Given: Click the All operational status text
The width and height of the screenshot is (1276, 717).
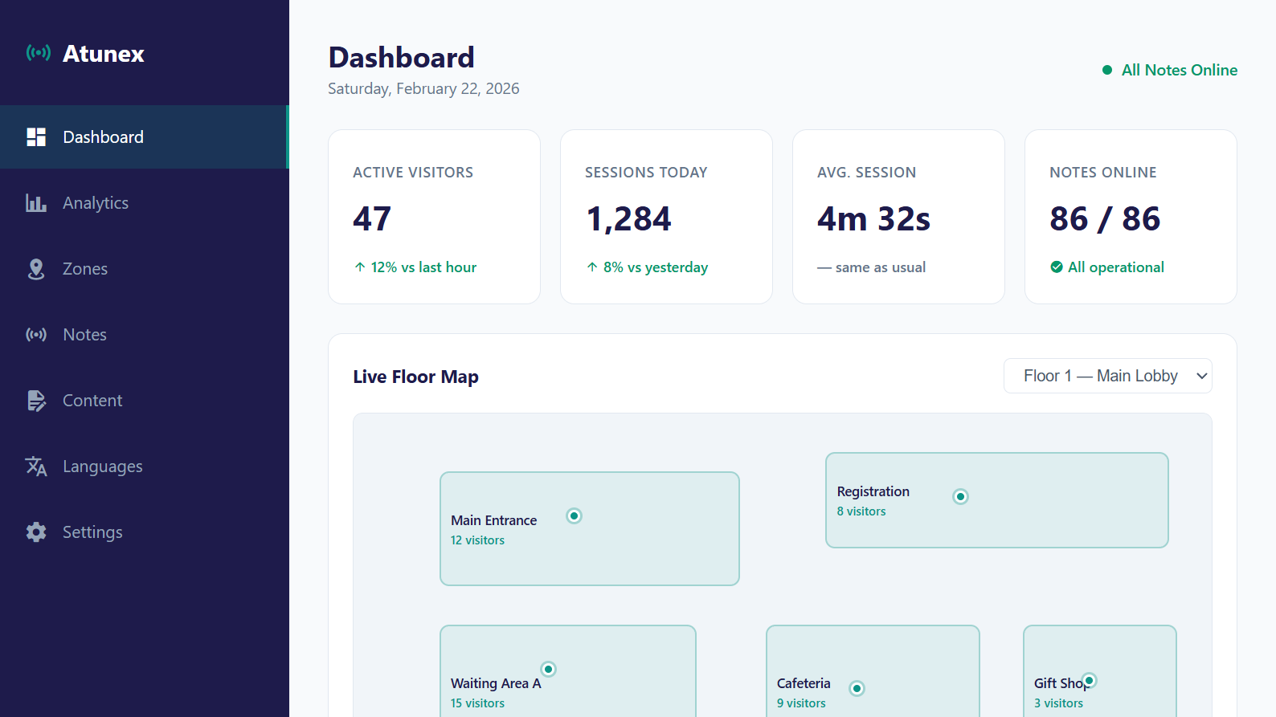Looking at the screenshot, I should click(1116, 267).
